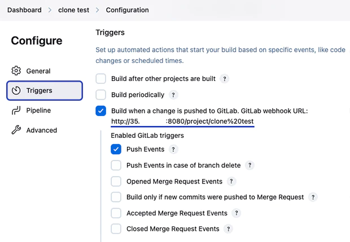
Task: Open help for Build periodically
Action: pos(173,95)
